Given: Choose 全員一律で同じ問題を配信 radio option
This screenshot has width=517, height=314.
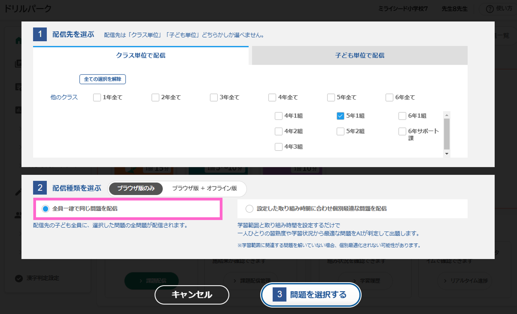Looking at the screenshot, I should click(x=45, y=209).
